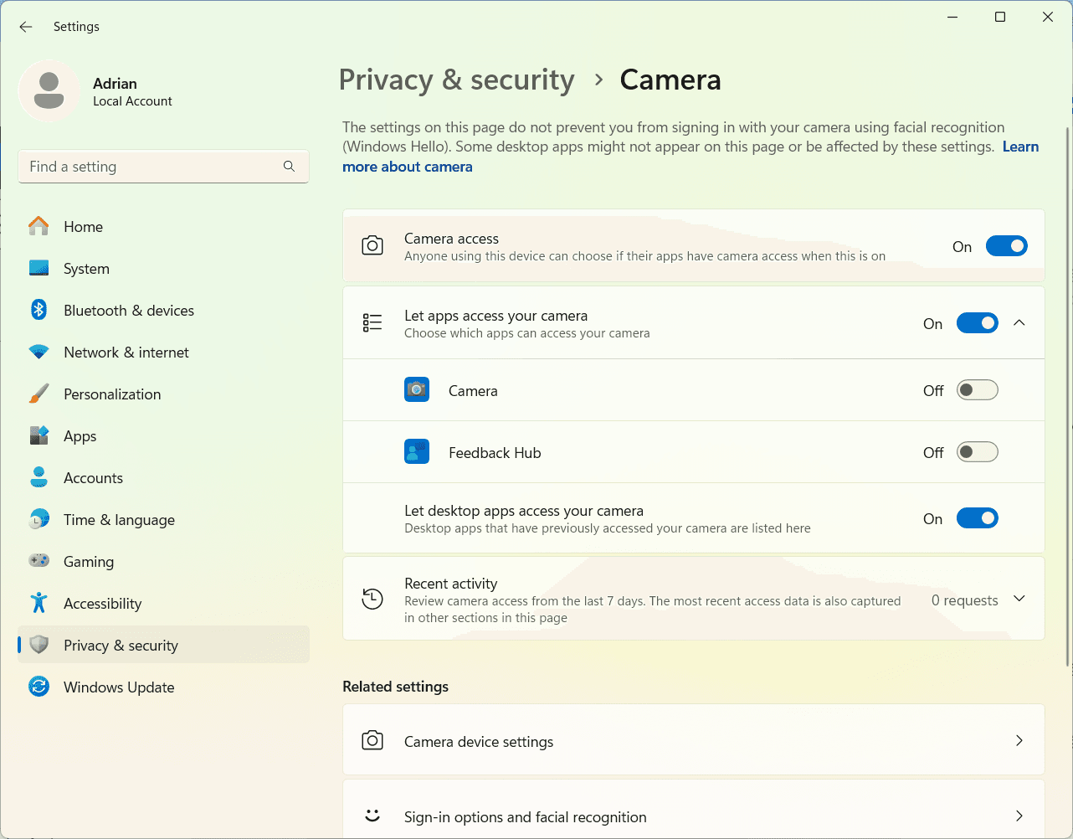
Task: Collapse the Let apps access chevron
Action: click(1019, 322)
